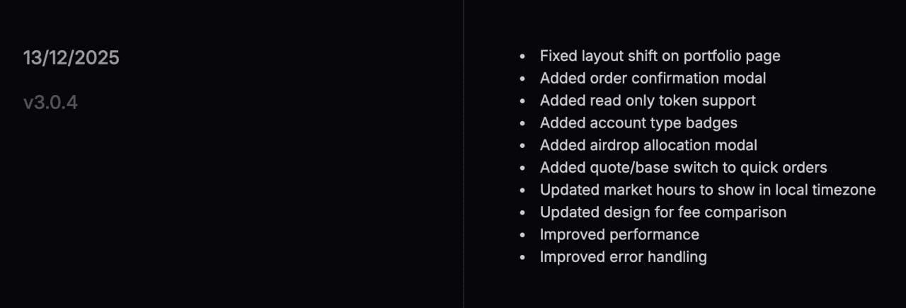Click 'Added airdrop allocation modal' item
Image resolution: width=906 pixels, height=308 pixels.
pyautogui.click(x=648, y=145)
